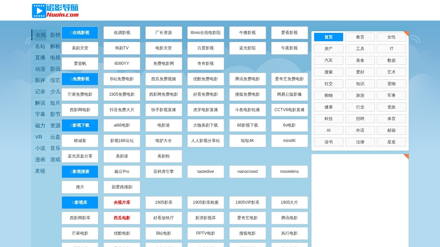This screenshot has height=247, width=440.
Task: Open the 美剧天堂 link
Action: (80, 48)
